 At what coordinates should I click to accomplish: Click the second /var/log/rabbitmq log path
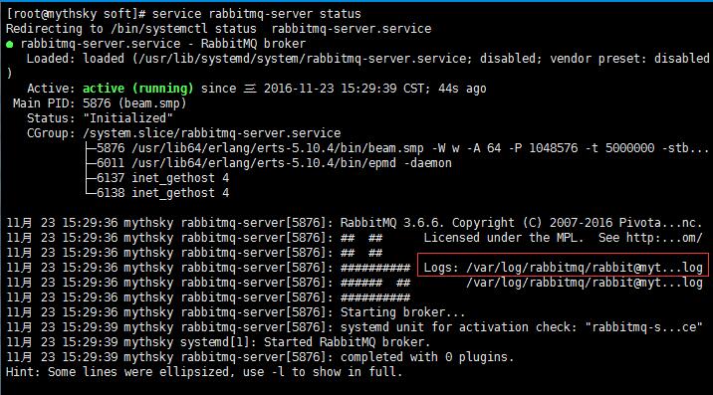[x=585, y=283]
